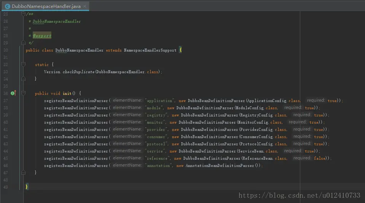This screenshot has height=203, width=365.
Task: Click the "provider" string literal
Action: pyautogui.click(x=156, y=129)
